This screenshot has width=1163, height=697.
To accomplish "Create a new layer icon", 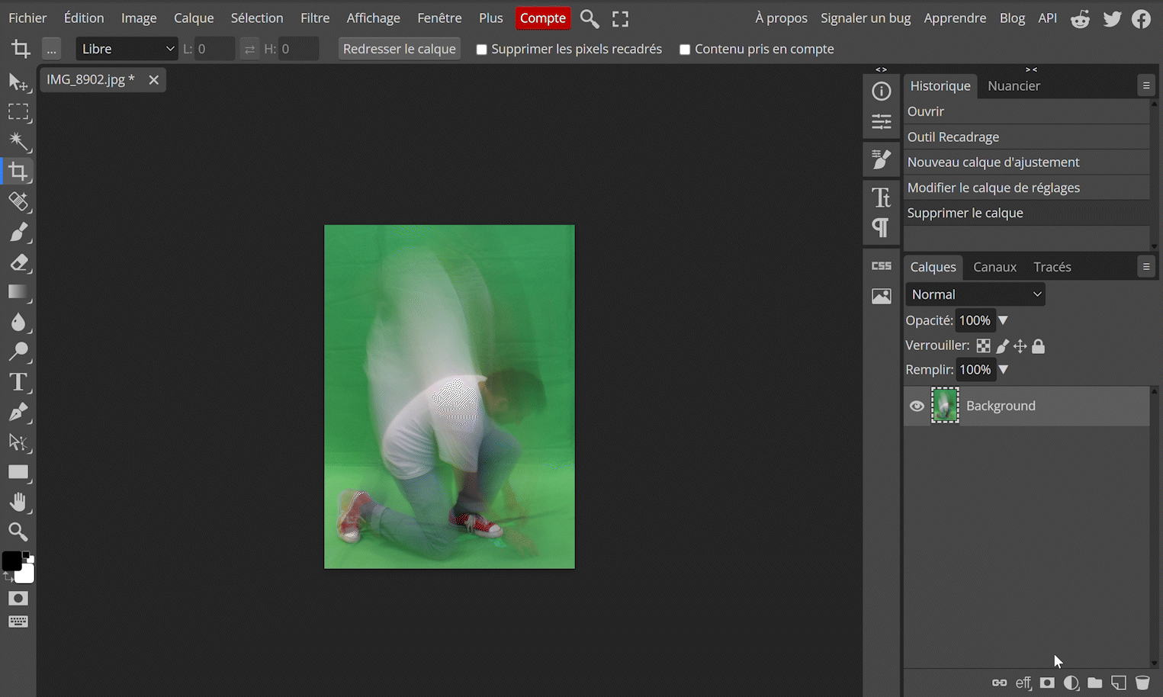I will 1119,683.
